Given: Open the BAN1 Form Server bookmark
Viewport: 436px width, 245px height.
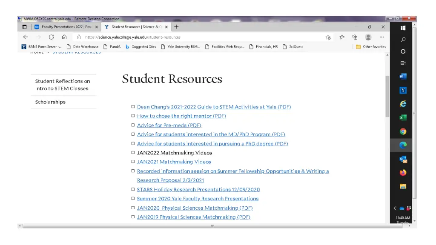Looking at the screenshot, I should tap(42, 47).
